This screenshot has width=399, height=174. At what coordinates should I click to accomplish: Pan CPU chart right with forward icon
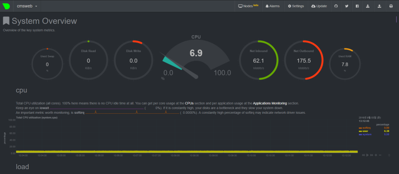[371, 155]
